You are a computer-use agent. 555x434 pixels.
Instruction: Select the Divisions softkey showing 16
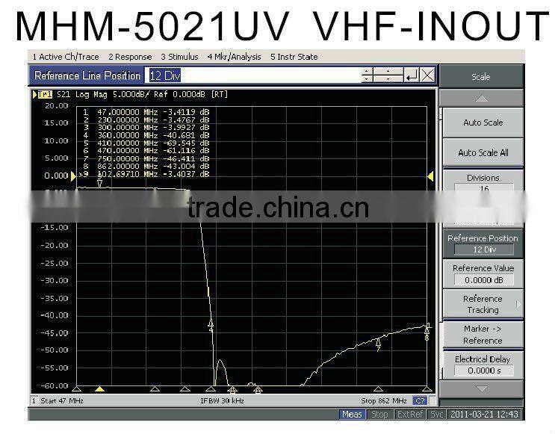[483, 183]
